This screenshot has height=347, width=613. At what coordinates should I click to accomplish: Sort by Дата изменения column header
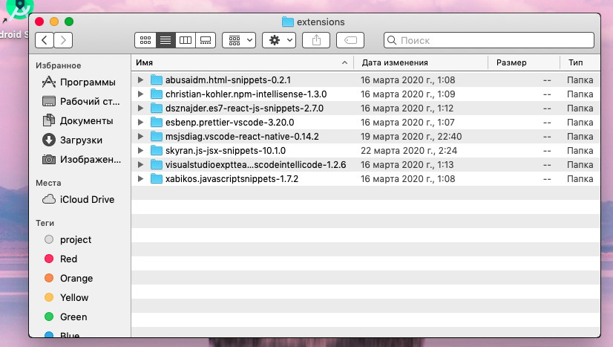(421, 62)
